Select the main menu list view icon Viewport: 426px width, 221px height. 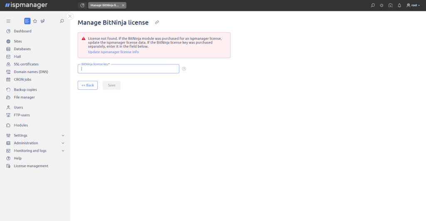coord(27,21)
